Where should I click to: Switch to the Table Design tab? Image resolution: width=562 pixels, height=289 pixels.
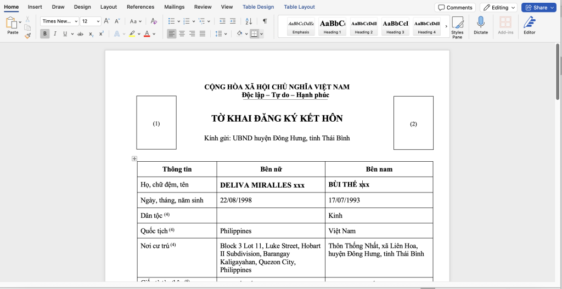click(x=258, y=7)
